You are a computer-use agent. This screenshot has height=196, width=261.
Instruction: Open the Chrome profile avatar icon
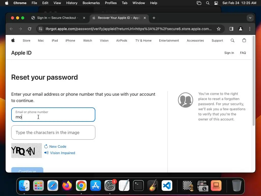241,29
